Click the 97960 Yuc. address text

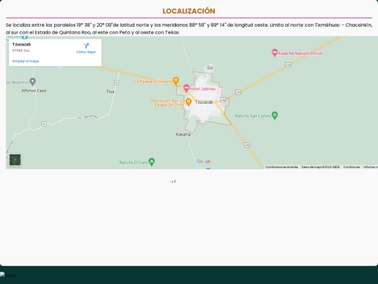[21, 50]
